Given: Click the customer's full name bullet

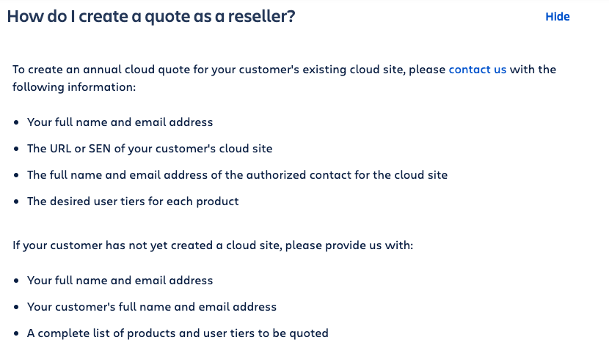Looking at the screenshot, I should point(152,307).
